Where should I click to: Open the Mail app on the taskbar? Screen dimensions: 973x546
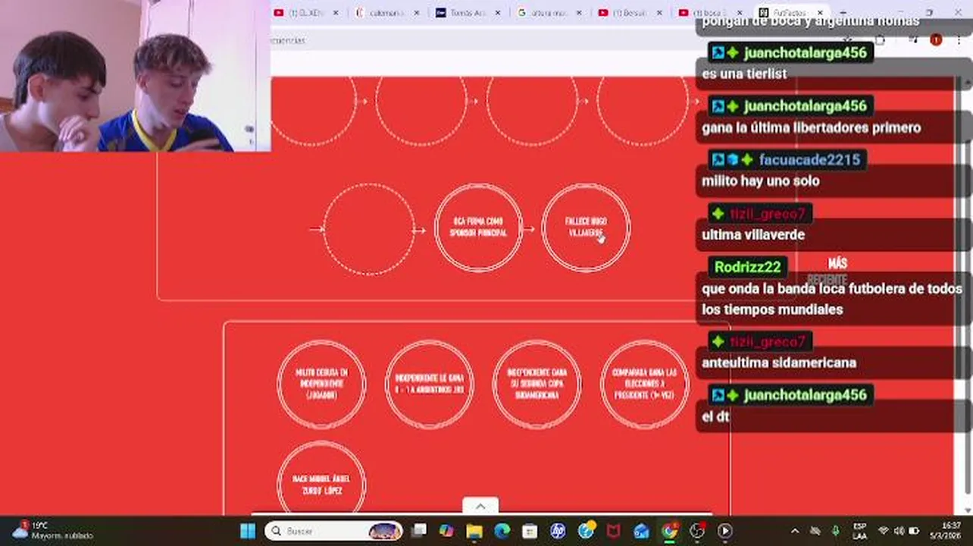[641, 531]
